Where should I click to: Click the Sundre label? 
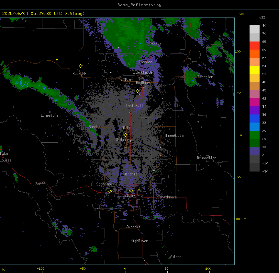(95, 127)
